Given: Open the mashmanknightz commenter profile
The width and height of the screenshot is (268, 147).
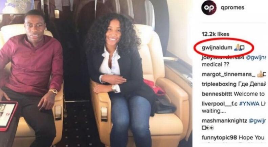Looking at the screenshot, I should tap(224, 121).
